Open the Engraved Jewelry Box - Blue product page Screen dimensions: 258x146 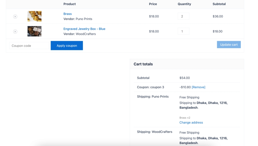[x=84, y=29]
